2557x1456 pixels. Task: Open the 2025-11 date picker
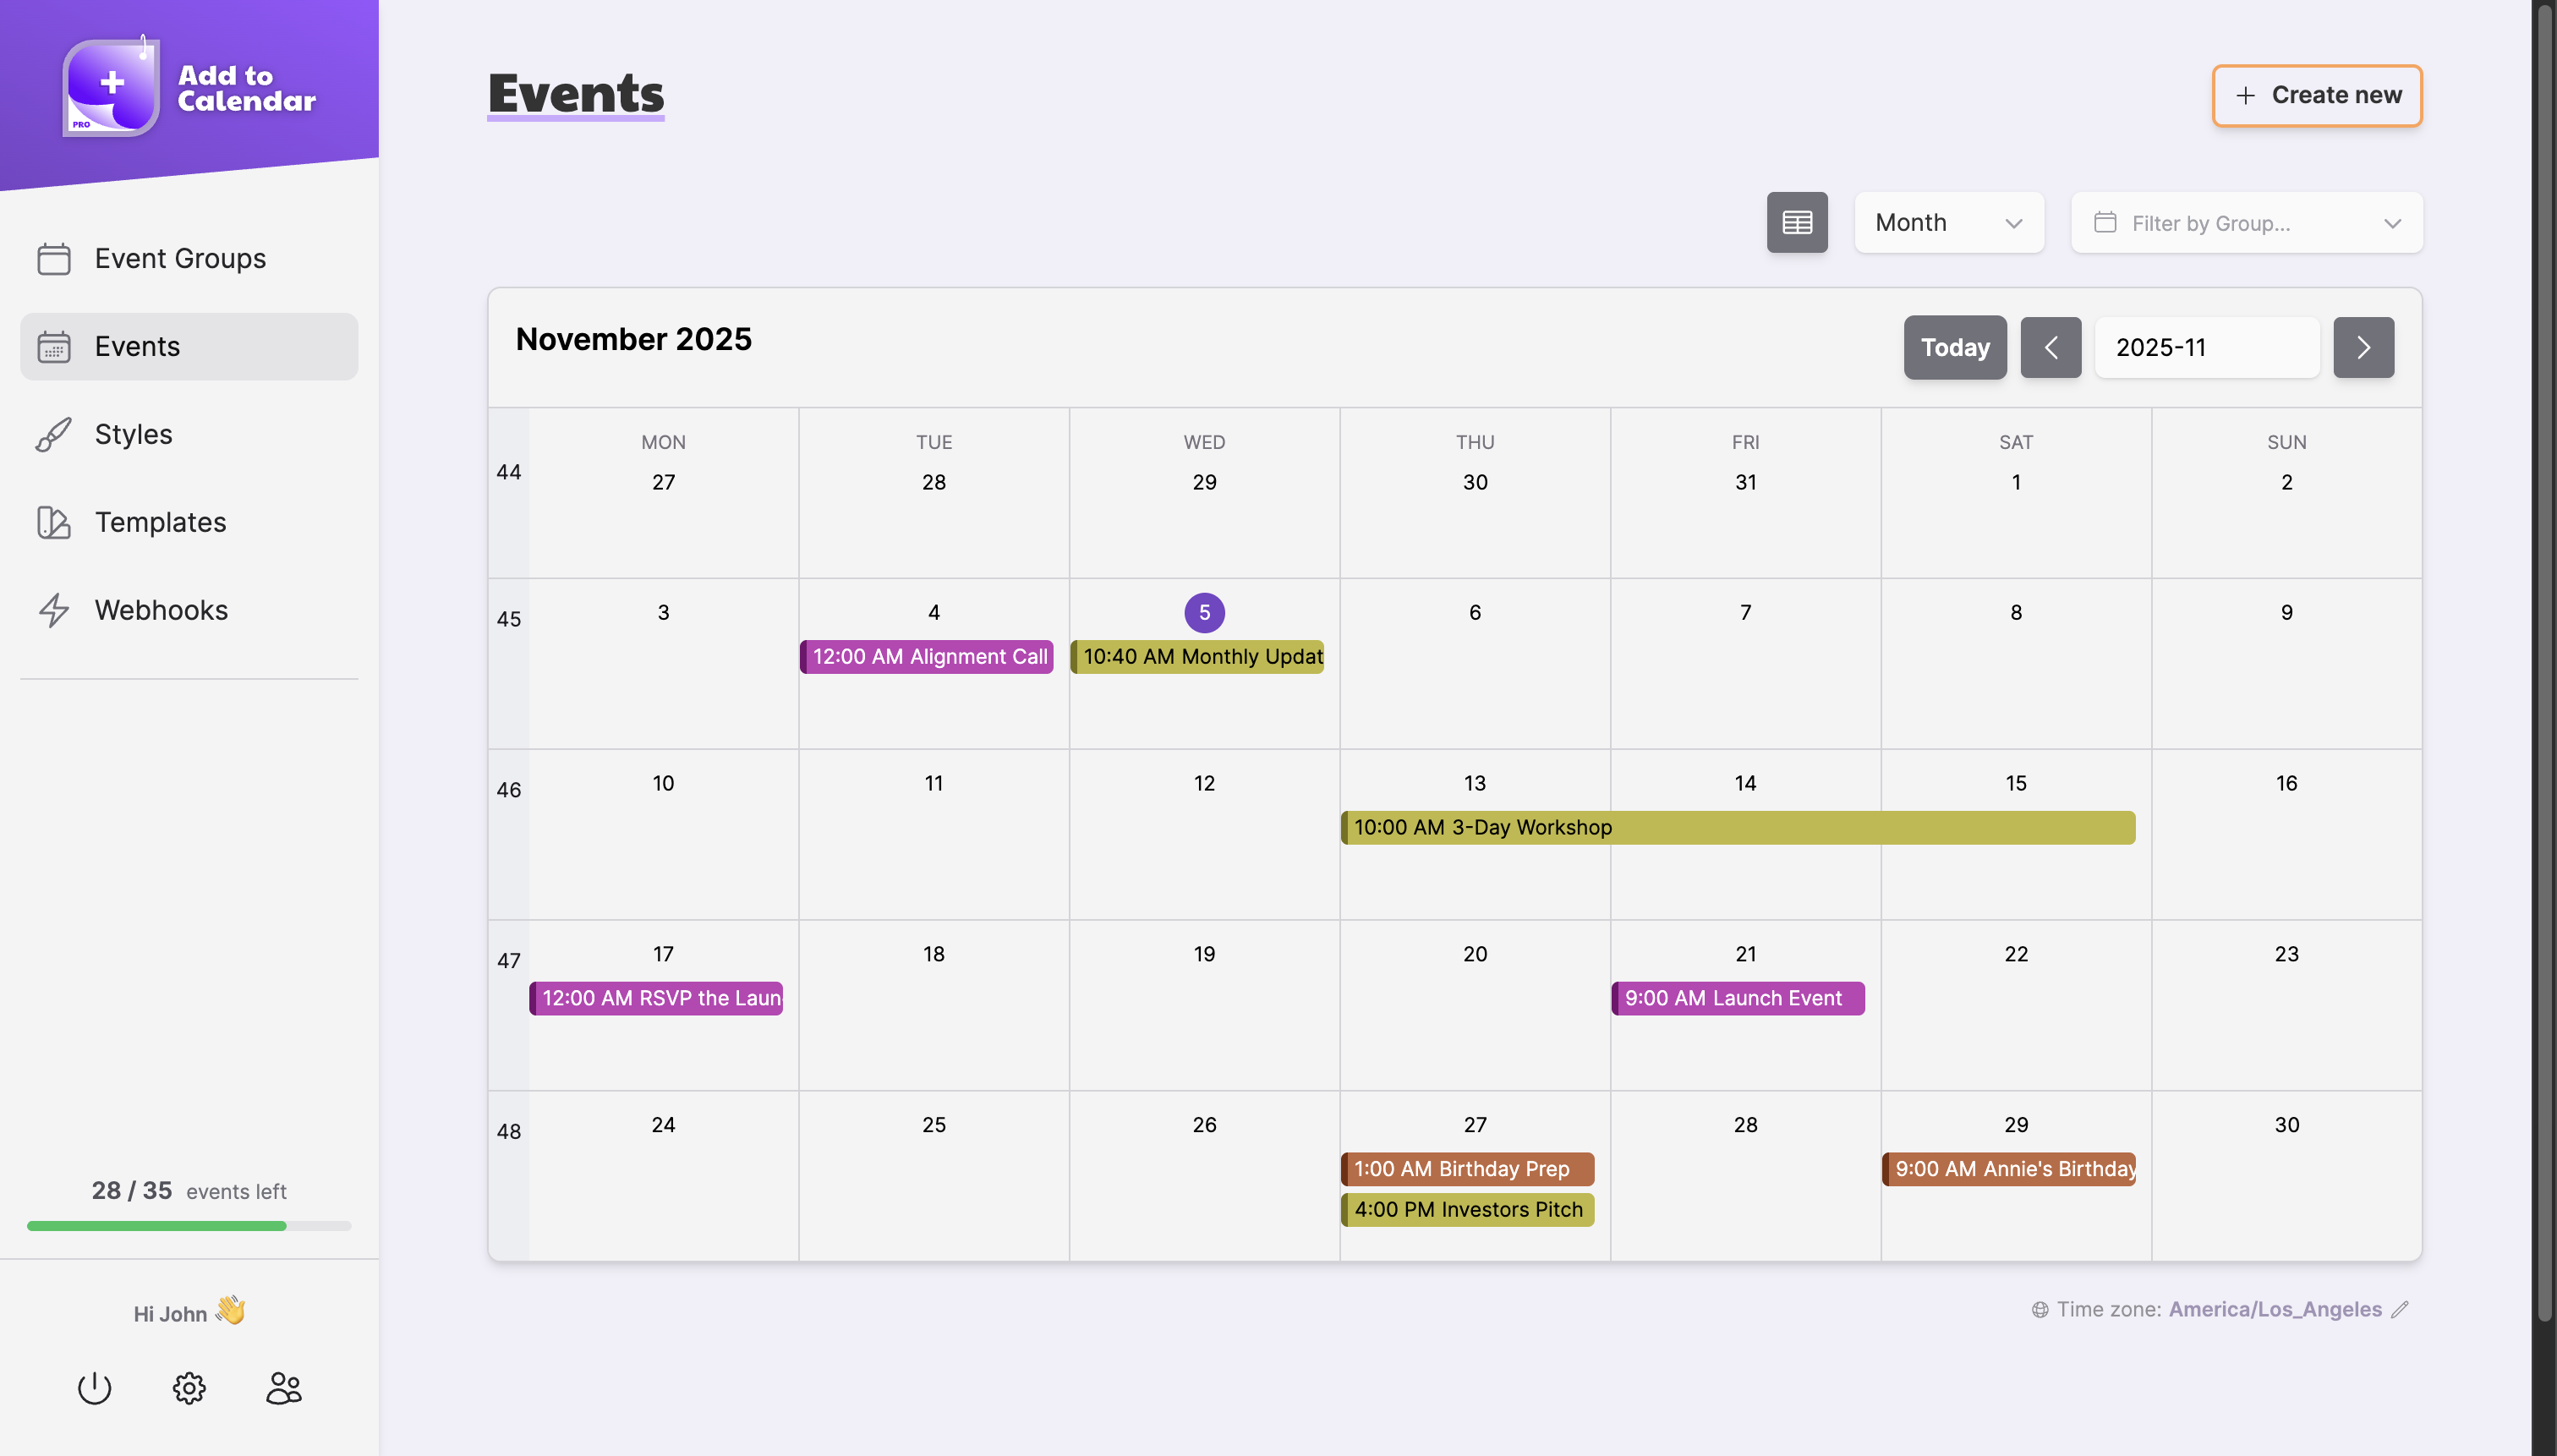click(x=2206, y=347)
